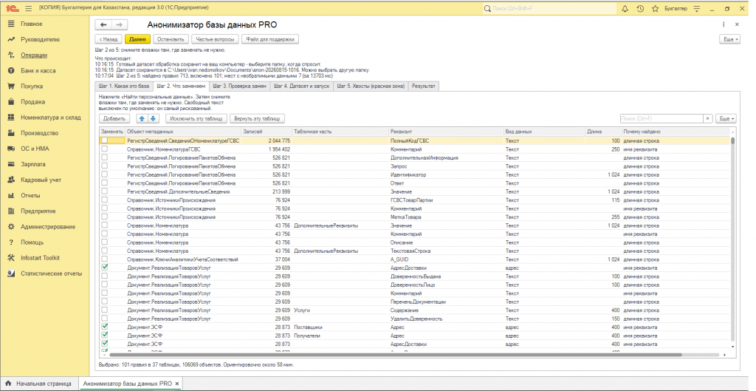Screen dimensions: 756x391
Task: Click the yellow Далее button
Action: [x=137, y=39]
